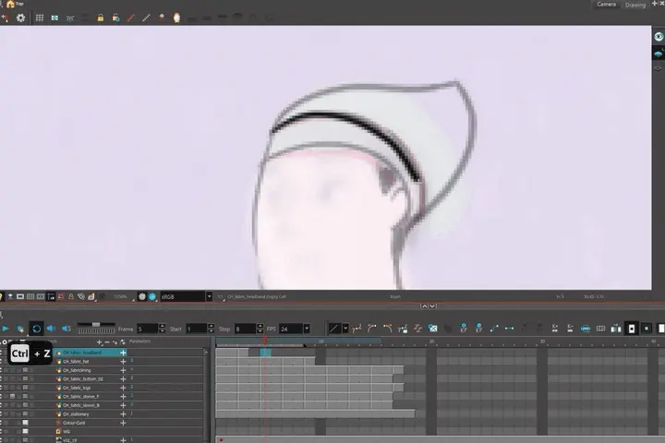Toggle the sound speaker button
Viewport: 665px width, 443px height.
pos(51,329)
